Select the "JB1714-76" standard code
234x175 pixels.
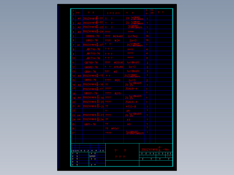[93, 58]
